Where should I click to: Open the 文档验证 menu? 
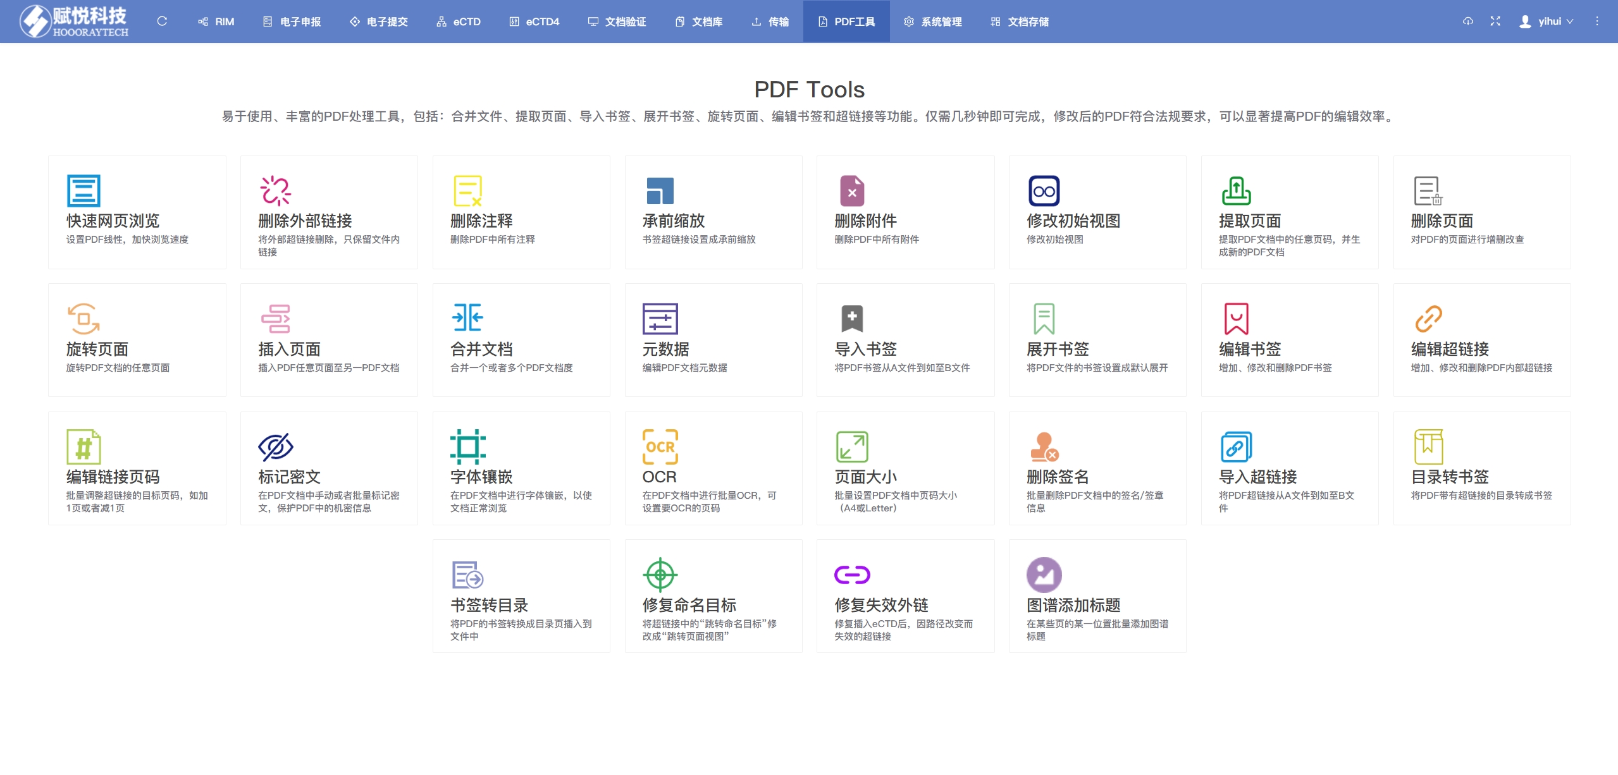(617, 21)
